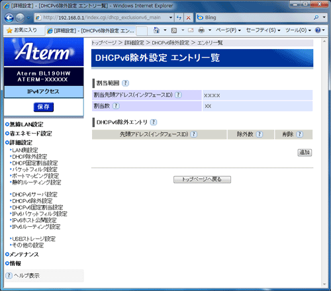This screenshot has width=331, height=291.
Task: Click the browser back arrow button
Action: pyautogui.click(x=9, y=18)
